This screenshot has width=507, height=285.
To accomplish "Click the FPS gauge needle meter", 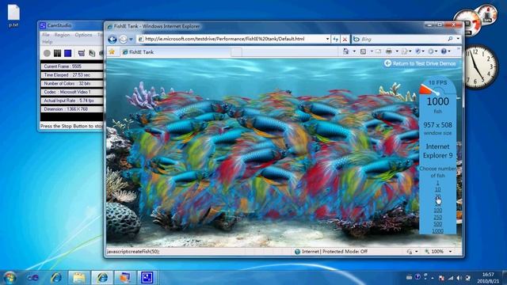I will 430,89.
